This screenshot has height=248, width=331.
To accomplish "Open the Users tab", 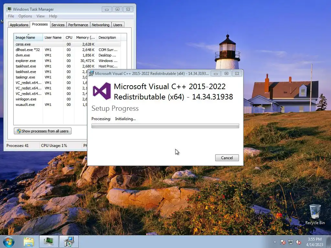I will click(x=118, y=25).
